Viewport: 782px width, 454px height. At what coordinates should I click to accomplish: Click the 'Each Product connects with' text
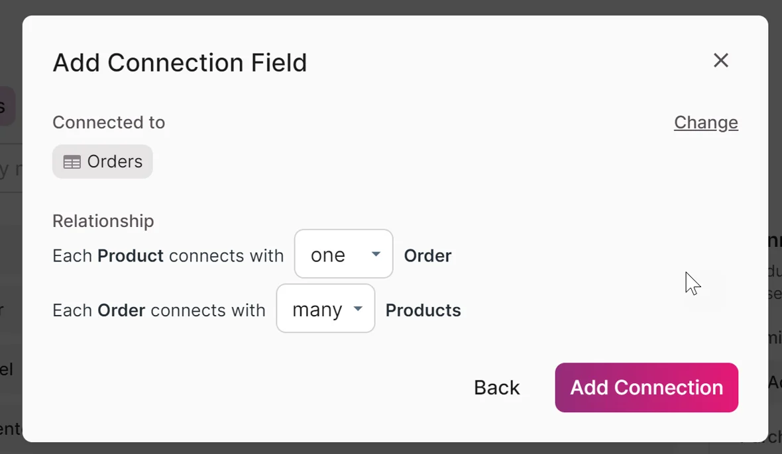pos(168,255)
